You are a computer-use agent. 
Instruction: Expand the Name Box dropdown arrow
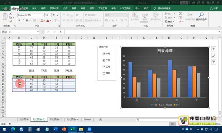point(38,32)
